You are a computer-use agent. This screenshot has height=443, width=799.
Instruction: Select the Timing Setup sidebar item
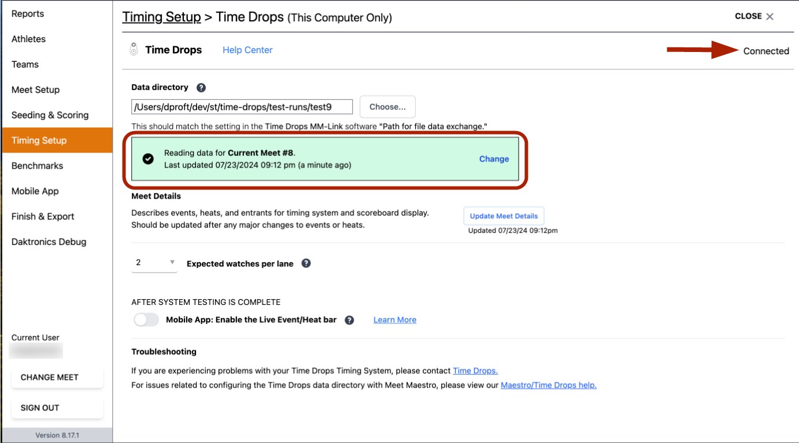[x=57, y=140]
